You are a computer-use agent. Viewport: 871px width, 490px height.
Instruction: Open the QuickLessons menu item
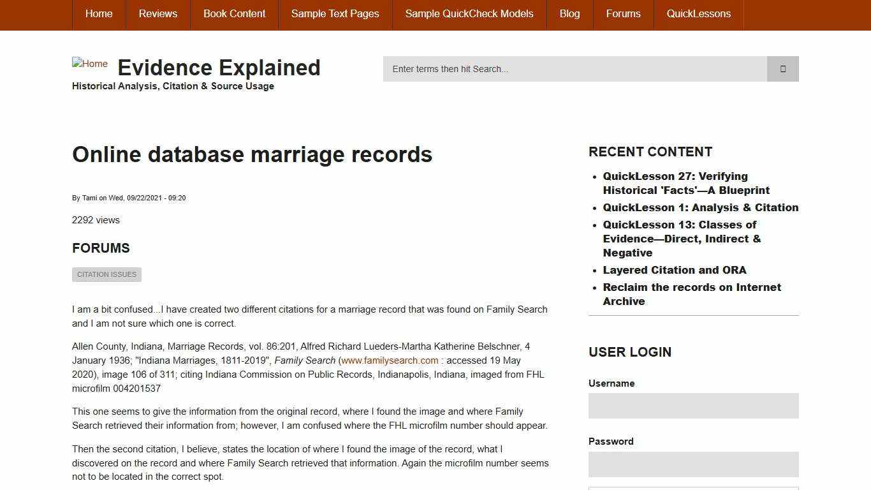coord(699,13)
